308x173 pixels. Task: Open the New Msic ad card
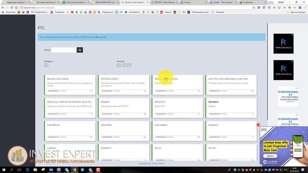coord(124,131)
